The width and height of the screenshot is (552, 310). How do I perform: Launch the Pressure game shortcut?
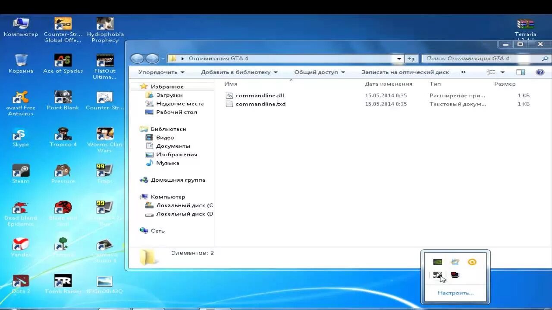point(63,174)
